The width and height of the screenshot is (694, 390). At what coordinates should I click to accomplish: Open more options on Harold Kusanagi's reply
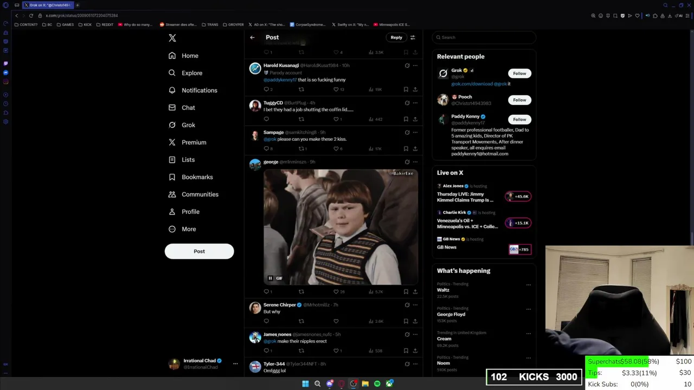tap(415, 66)
